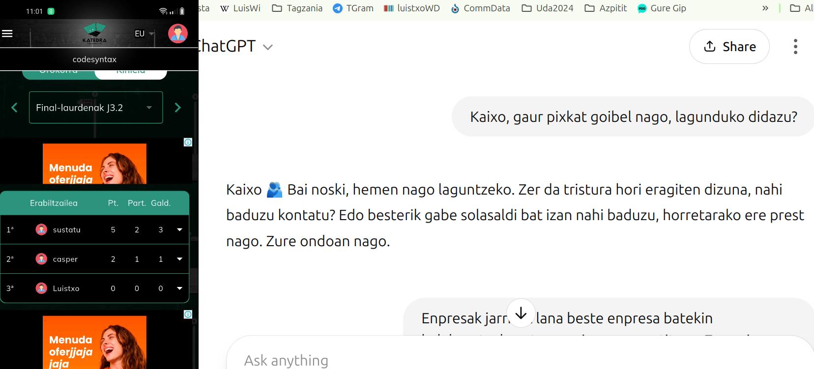Open the ChatGPT three-dot options menu
Image resolution: width=814 pixels, height=369 pixels.
pyautogui.click(x=795, y=47)
